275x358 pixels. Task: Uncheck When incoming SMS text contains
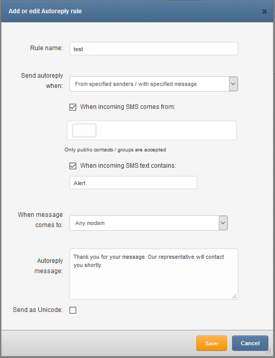[73, 166]
